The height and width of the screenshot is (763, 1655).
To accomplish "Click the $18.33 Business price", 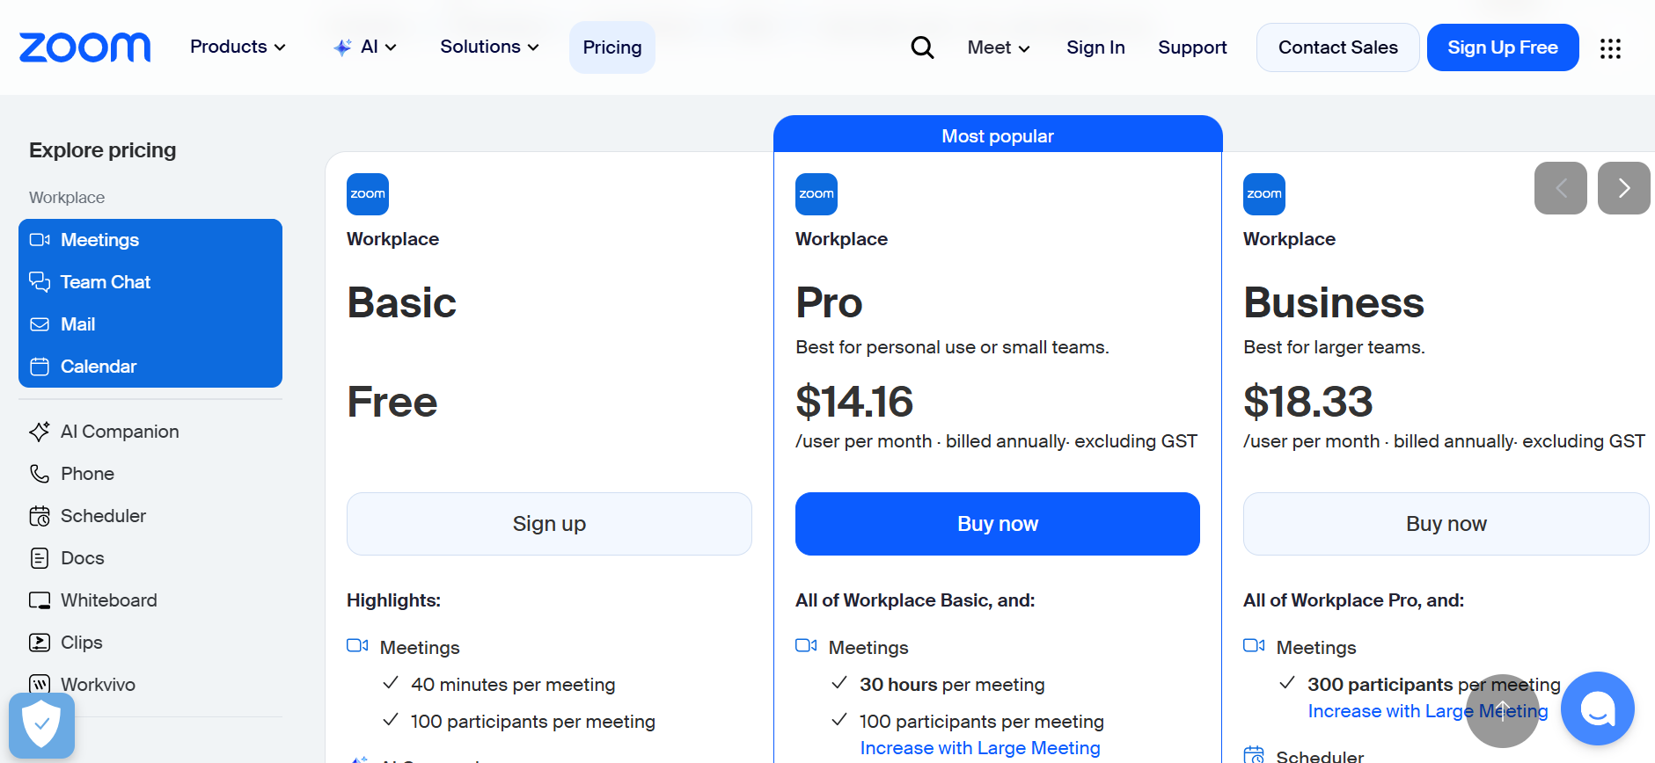I will pyautogui.click(x=1308, y=402).
